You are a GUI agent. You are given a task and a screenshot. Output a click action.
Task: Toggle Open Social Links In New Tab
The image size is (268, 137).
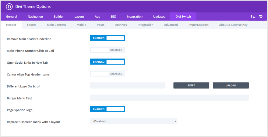click(108, 62)
